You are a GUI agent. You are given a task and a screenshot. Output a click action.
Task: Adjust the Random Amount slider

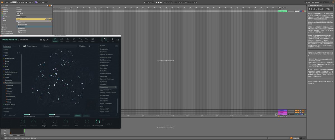(59, 114)
